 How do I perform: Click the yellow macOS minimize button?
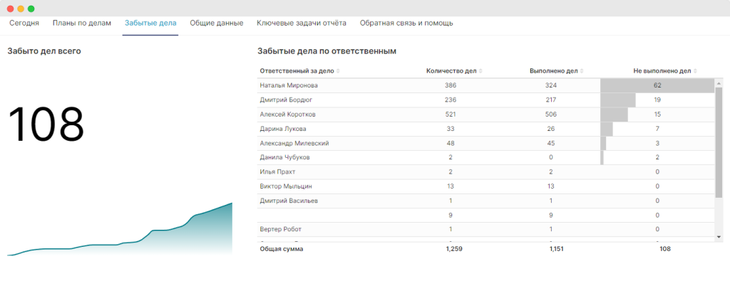coord(21,9)
